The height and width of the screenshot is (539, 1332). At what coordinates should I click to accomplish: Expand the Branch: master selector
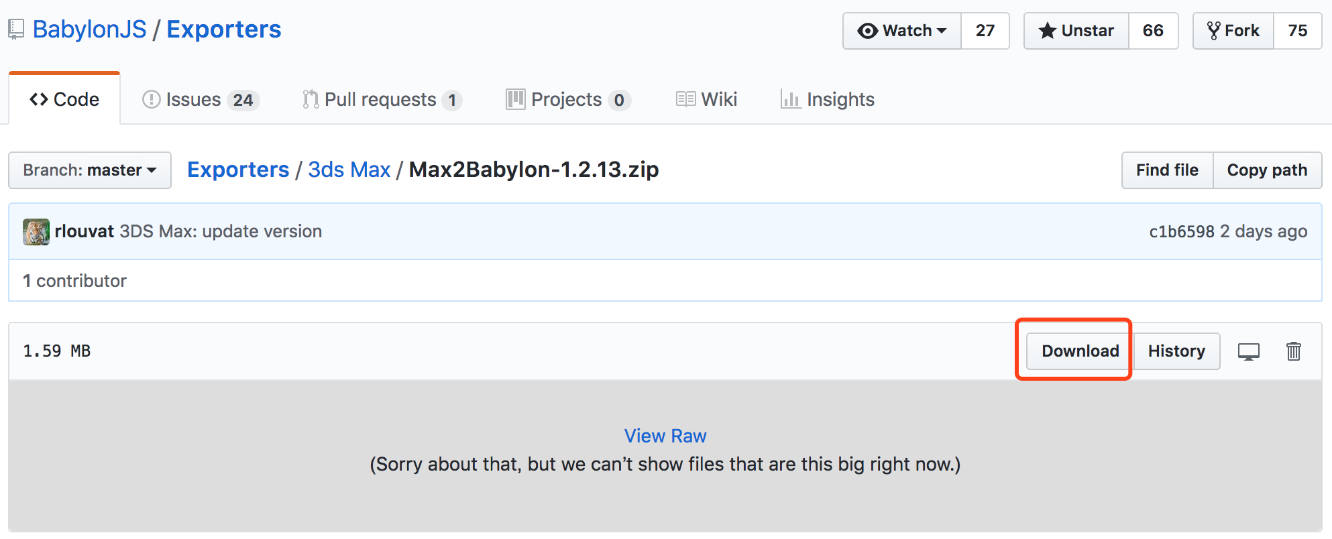click(90, 170)
